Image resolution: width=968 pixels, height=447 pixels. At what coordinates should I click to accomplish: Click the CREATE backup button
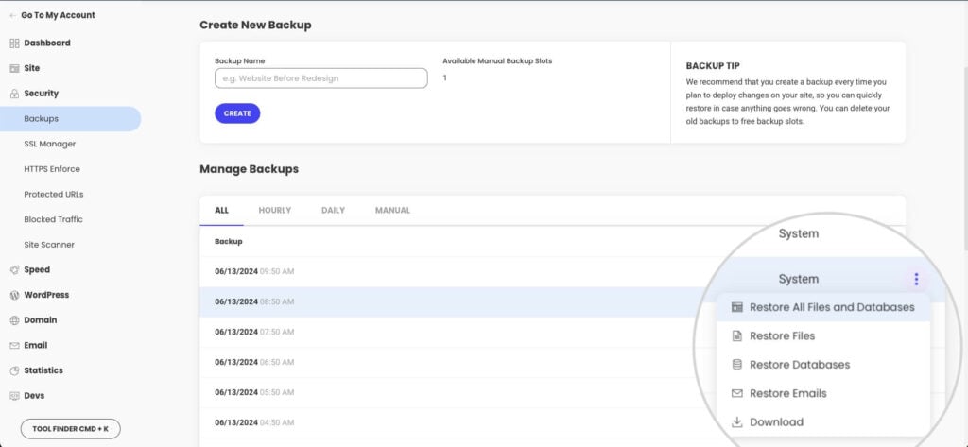tap(237, 113)
